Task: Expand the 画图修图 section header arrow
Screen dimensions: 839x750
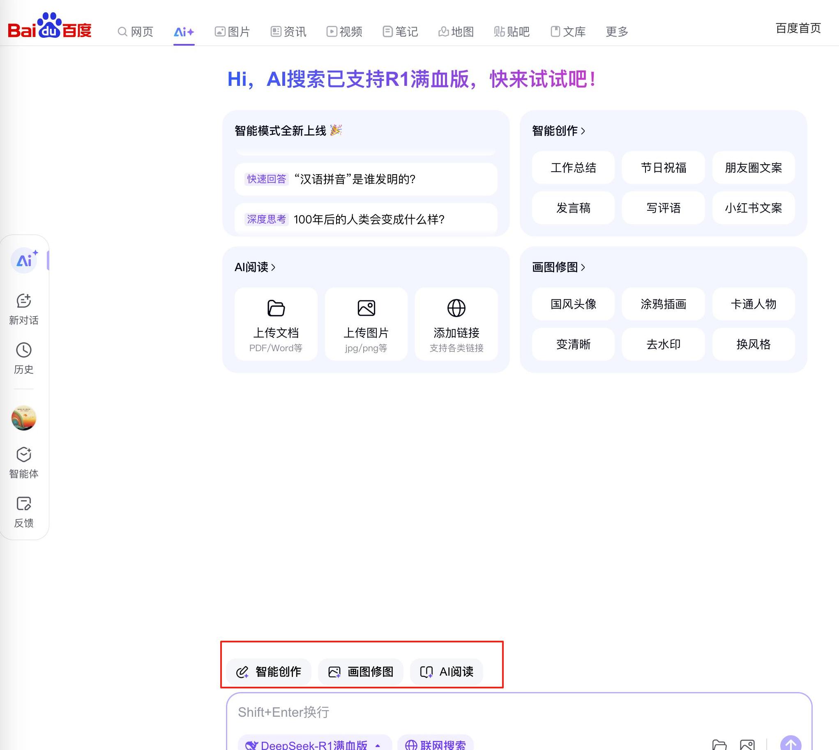Action: [583, 267]
